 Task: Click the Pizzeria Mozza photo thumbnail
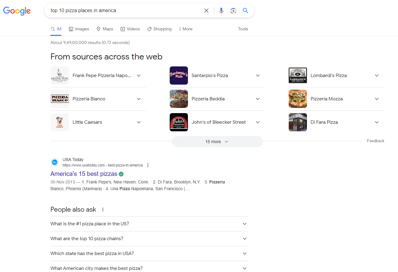point(298,99)
